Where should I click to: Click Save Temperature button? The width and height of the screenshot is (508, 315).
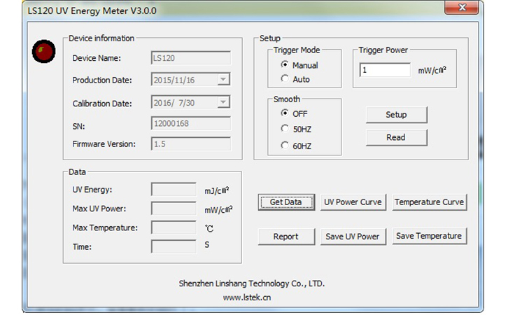point(429,237)
